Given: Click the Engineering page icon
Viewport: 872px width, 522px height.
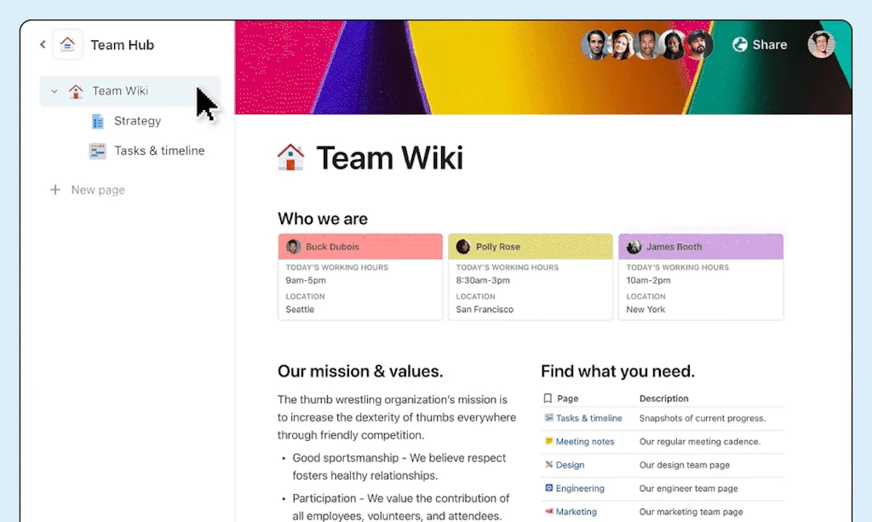Looking at the screenshot, I should (x=548, y=488).
